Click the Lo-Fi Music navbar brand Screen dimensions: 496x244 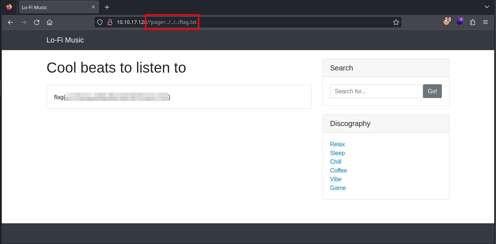coord(65,40)
